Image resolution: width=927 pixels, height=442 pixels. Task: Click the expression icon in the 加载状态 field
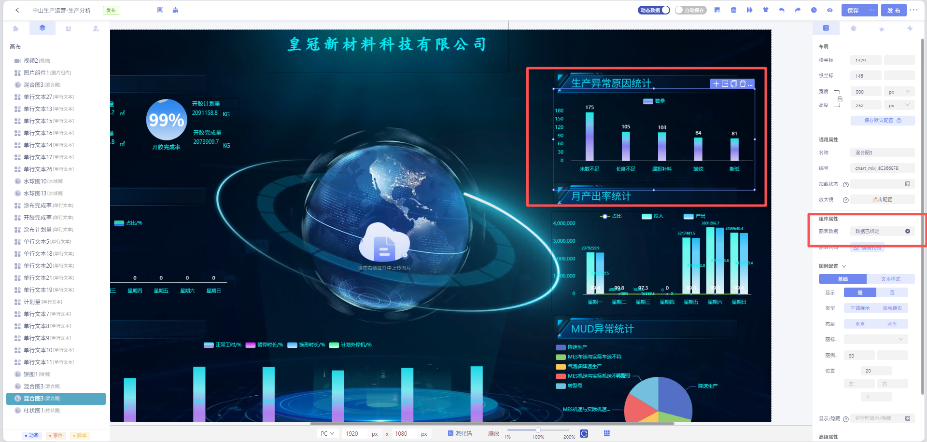tap(908, 184)
